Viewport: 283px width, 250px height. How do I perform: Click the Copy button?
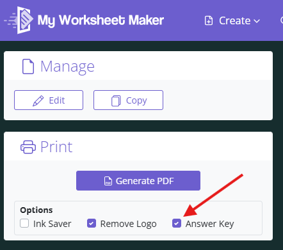coord(128,100)
